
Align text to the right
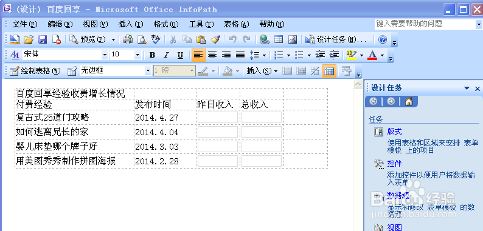pos(226,55)
